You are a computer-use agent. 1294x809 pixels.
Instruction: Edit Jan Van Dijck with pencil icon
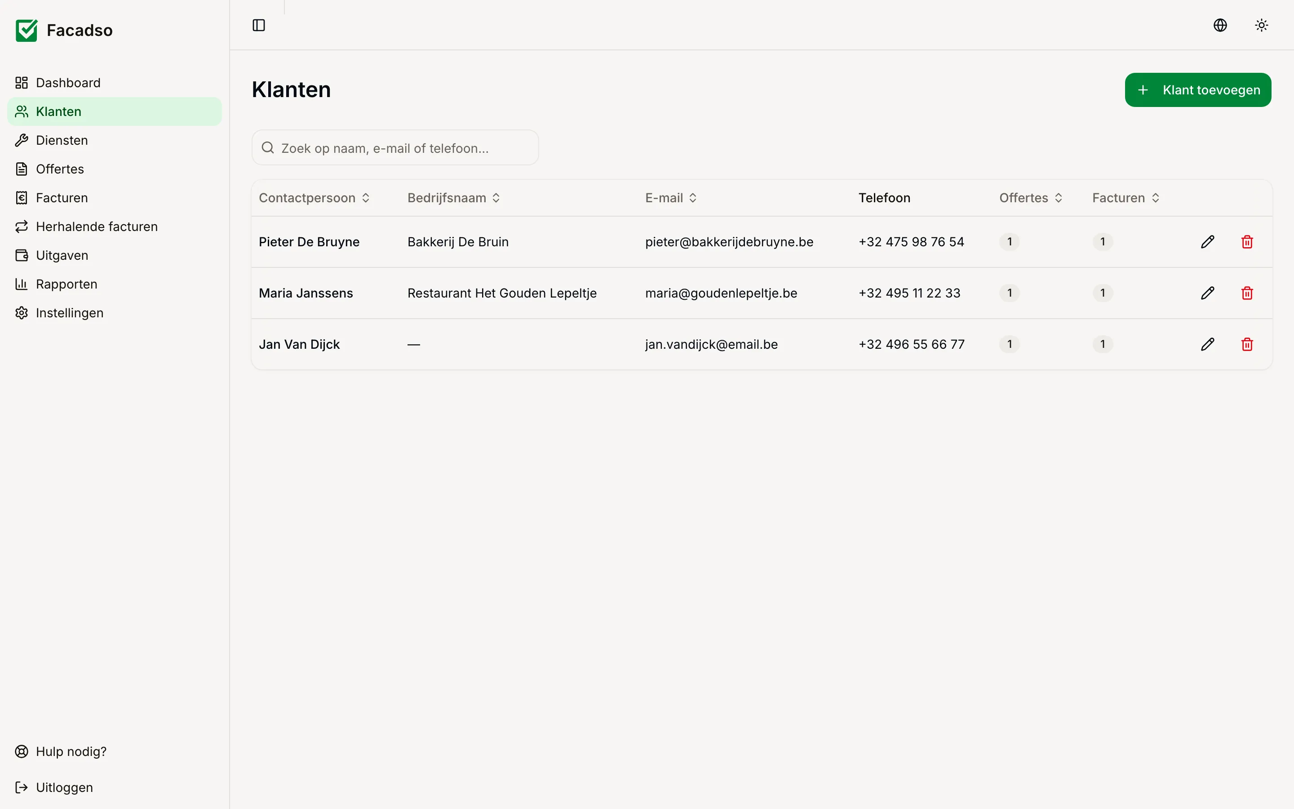click(1207, 344)
